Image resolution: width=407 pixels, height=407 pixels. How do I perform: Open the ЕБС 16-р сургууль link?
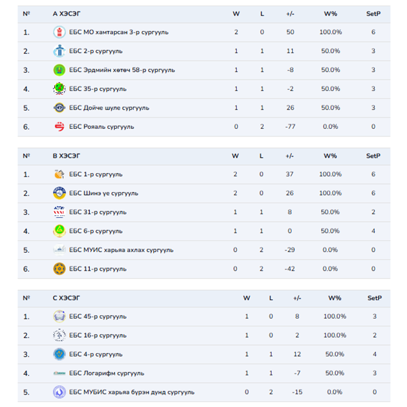click(x=97, y=336)
